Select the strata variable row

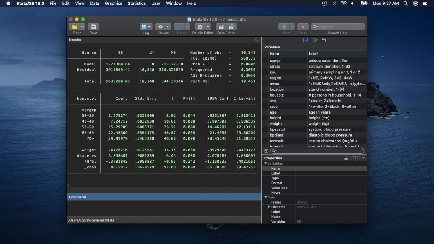314,67
